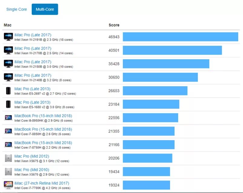Click the score bar for 23184
The height and width of the screenshot is (193, 243).
click(151, 104)
